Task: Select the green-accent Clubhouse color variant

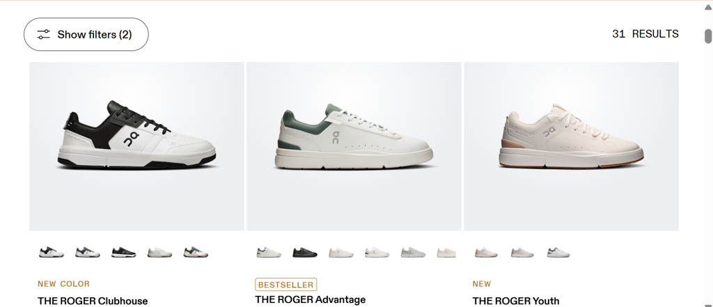Action: (196, 252)
